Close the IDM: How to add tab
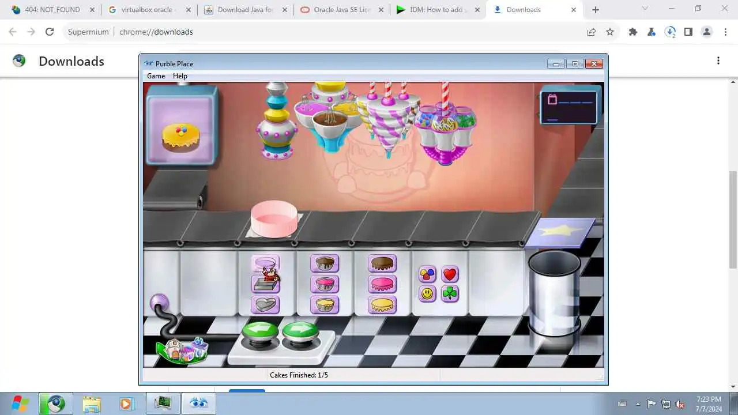 [x=477, y=10]
